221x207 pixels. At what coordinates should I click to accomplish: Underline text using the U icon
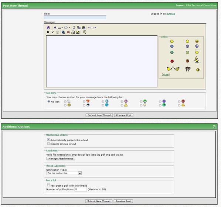click(57, 32)
